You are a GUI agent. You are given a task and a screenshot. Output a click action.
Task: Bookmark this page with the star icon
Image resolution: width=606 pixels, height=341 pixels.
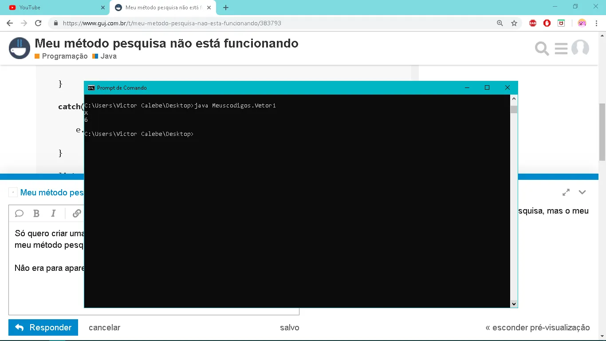[x=514, y=23]
